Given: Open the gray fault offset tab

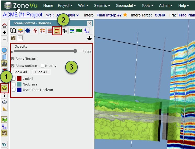Looking at the screenshot, I should [x=65, y=31].
